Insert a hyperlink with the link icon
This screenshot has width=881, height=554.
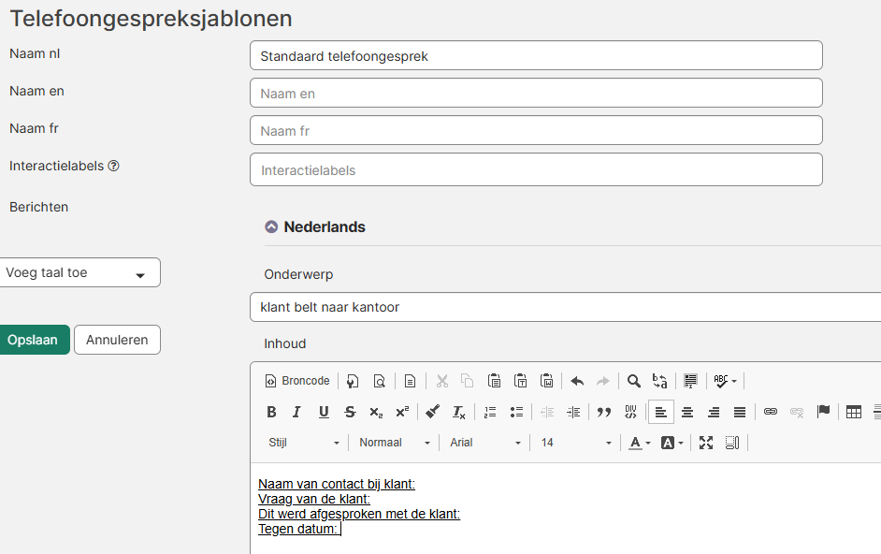[771, 412]
